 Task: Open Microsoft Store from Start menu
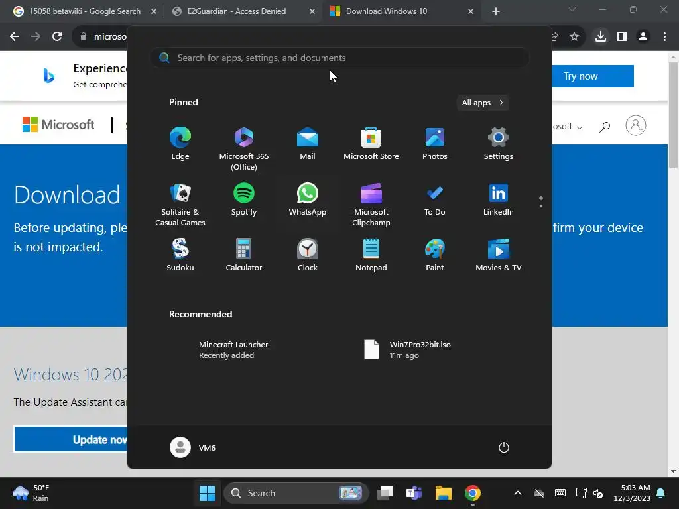[371, 144]
